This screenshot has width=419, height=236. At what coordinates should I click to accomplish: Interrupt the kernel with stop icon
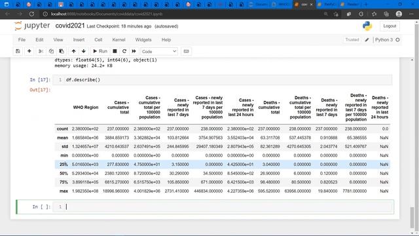tap(115, 51)
